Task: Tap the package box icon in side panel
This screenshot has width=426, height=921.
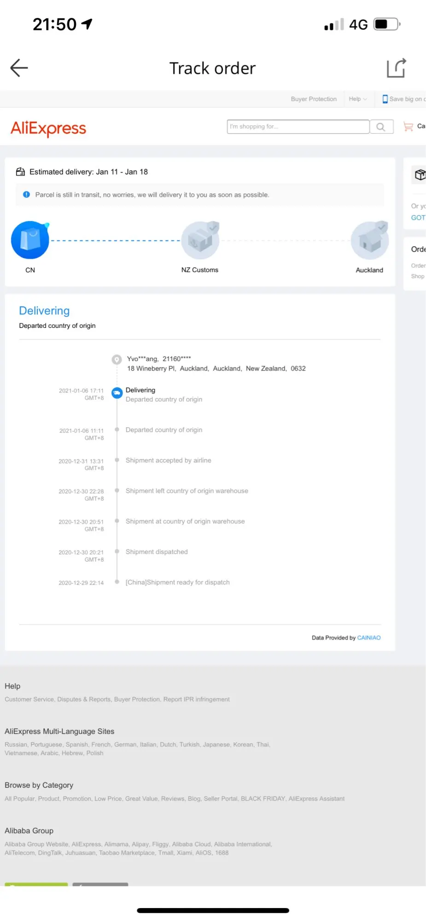Action: pos(420,175)
